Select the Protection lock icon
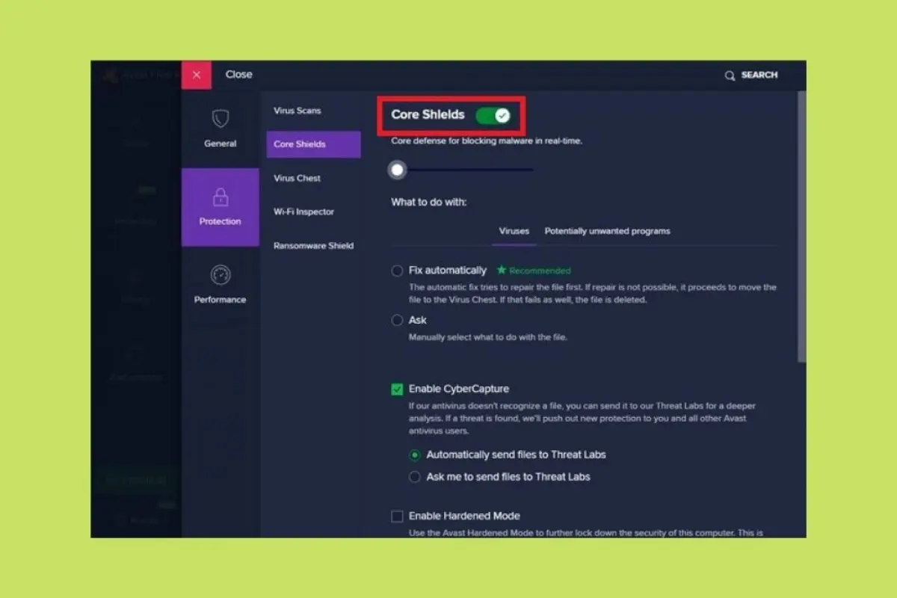 tap(220, 197)
